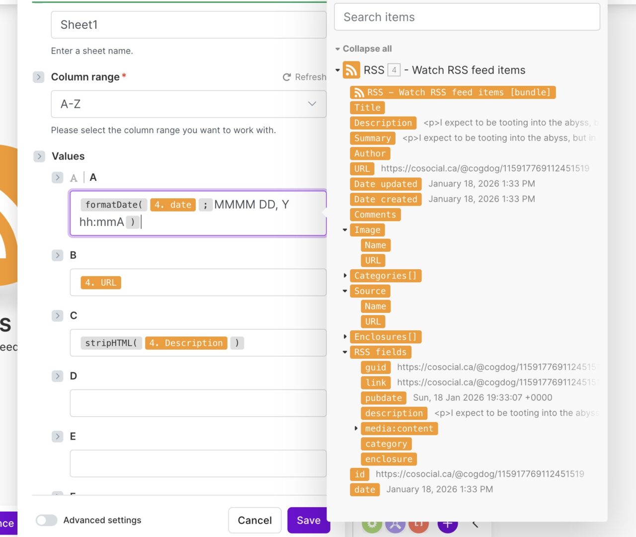Viewport: 636px width, 537px height.
Task: Open the Column range A-Z dropdown
Action: coord(188,104)
